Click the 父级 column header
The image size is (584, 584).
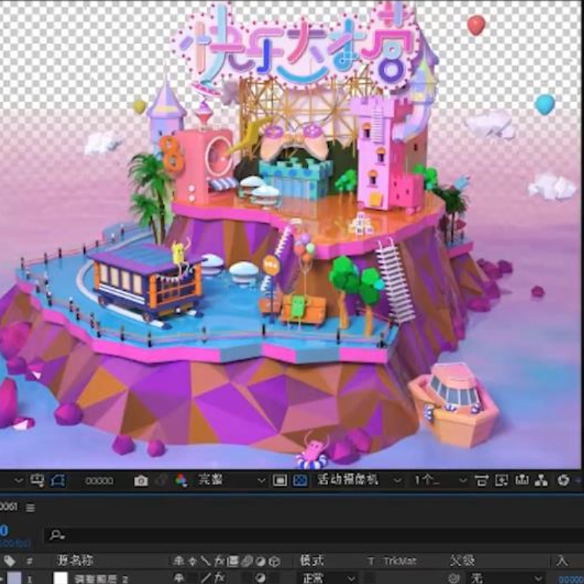tap(462, 560)
